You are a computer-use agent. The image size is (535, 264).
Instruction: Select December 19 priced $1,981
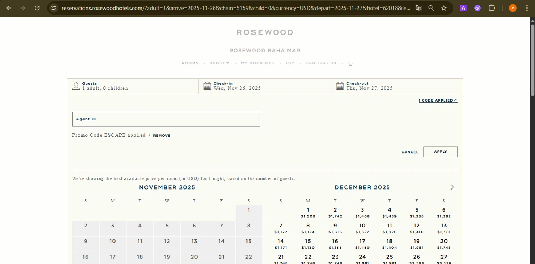point(417,244)
